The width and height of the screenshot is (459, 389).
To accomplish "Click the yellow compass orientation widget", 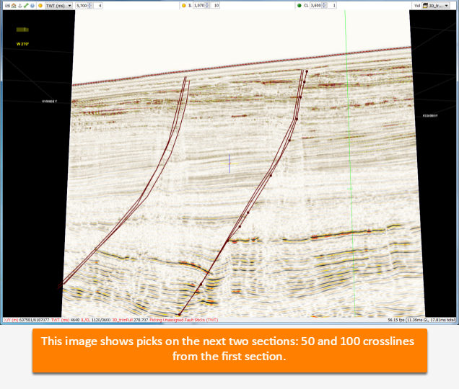I will [22, 30].
